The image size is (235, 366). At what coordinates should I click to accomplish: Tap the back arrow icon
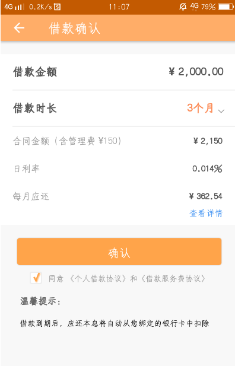coord(19,28)
